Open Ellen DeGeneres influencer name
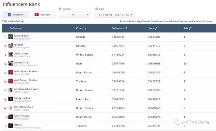 [23, 107]
